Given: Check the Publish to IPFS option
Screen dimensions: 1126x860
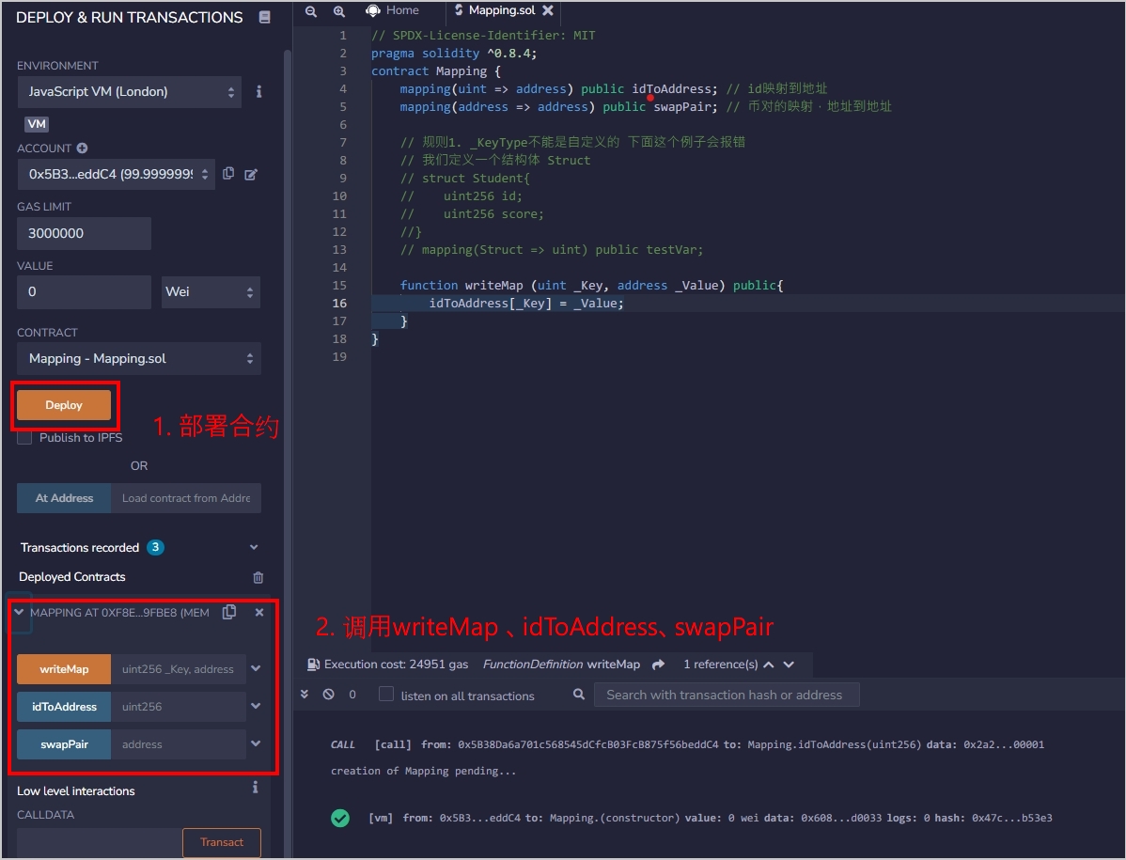Looking at the screenshot, I should click(24, 437).
